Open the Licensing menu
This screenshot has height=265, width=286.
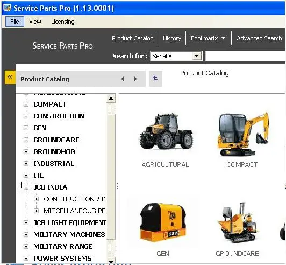point(63,22)
